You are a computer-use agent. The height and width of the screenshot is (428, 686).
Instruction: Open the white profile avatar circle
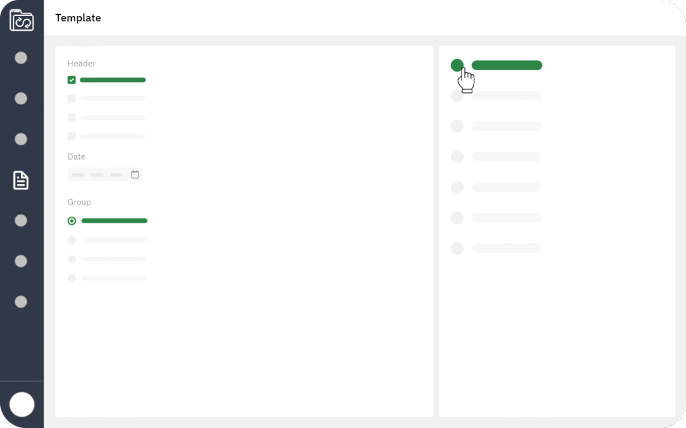22,405
